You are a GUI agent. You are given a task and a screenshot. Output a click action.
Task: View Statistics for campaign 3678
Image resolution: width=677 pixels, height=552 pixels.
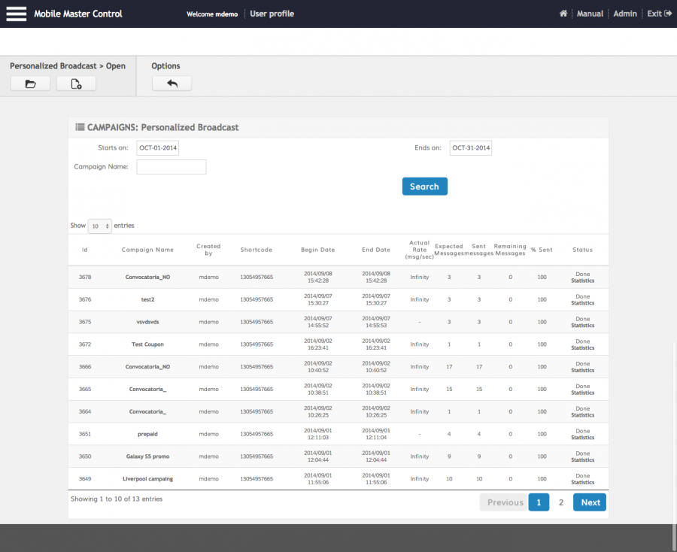582,281
